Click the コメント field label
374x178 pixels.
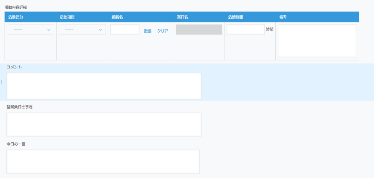(x=14, y=67)
